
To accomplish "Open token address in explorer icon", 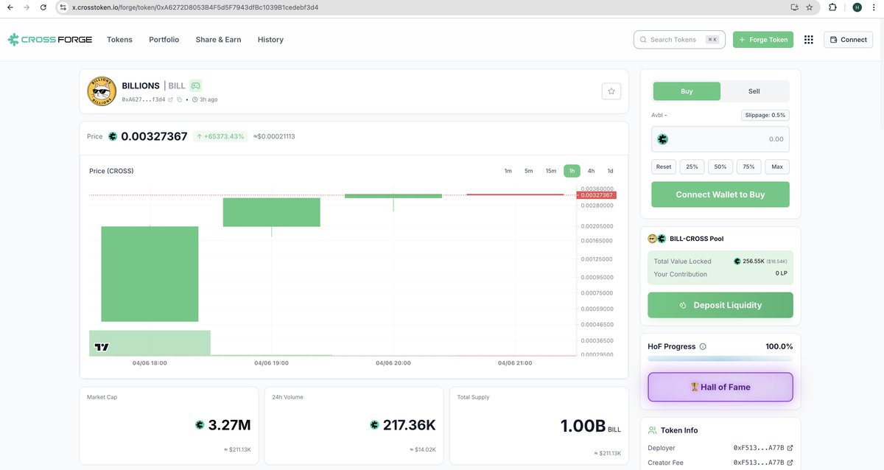I will pyautogui.click(x=170, y=99).
